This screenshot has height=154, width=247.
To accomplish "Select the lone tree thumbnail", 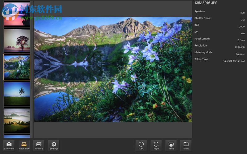I will (17, 40).
